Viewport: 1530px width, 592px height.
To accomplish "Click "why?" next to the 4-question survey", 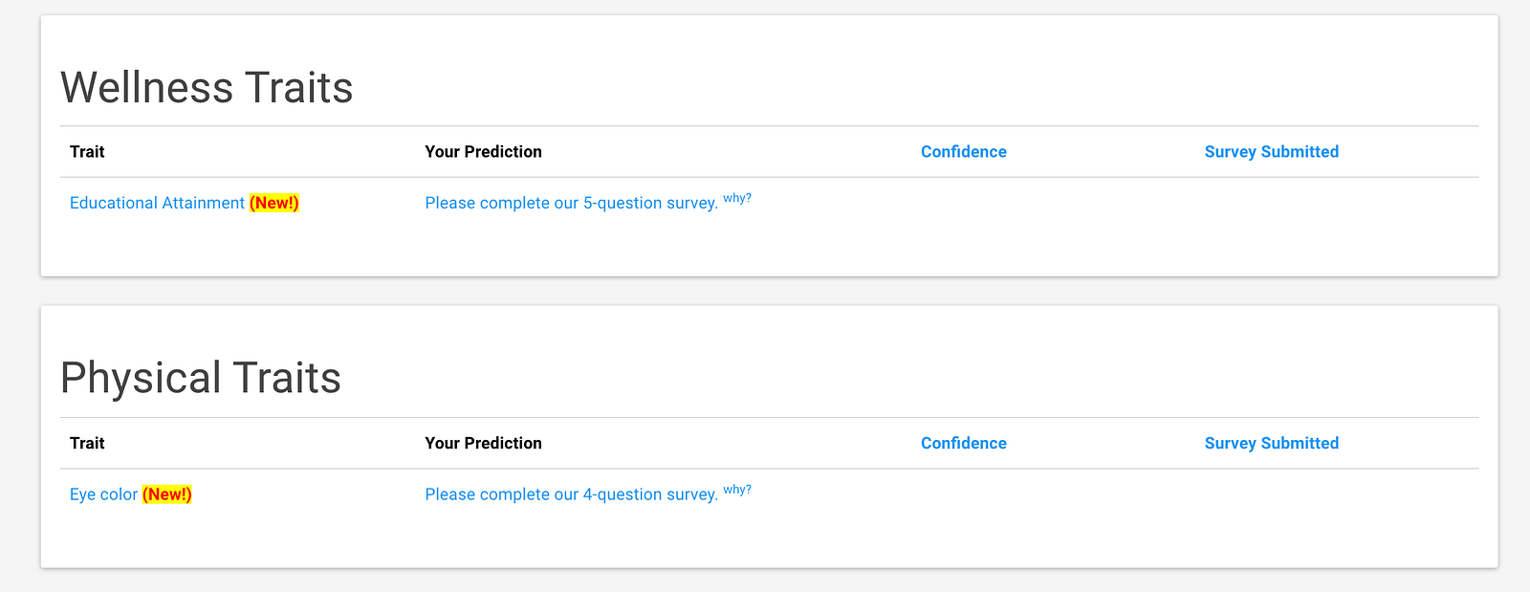I will tap(737, 490).
